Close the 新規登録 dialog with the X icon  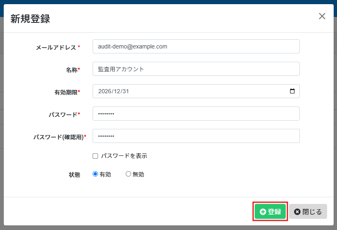tap(322, 16)
